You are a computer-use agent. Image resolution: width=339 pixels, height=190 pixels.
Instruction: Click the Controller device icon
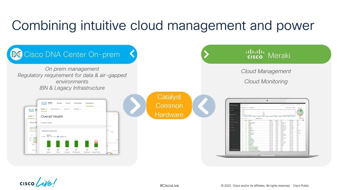pyautogui.click(x=87, y=149)
